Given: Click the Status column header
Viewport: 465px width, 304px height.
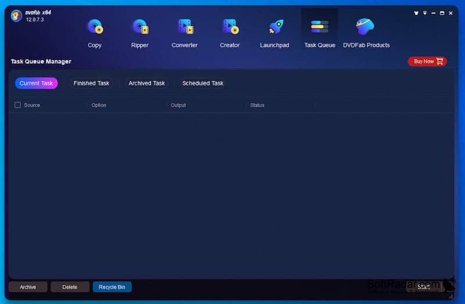Looking at the screenshot, I should tap(257, 105).
